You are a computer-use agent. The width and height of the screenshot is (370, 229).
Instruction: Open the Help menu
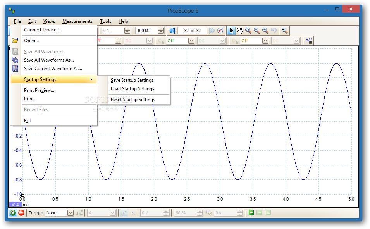click(123, 21)
